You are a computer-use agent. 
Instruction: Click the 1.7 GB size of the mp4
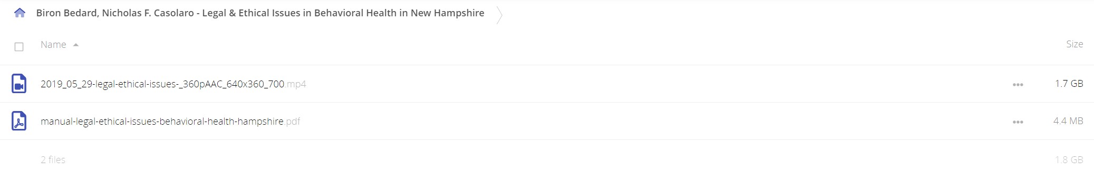click(1069, 84)
